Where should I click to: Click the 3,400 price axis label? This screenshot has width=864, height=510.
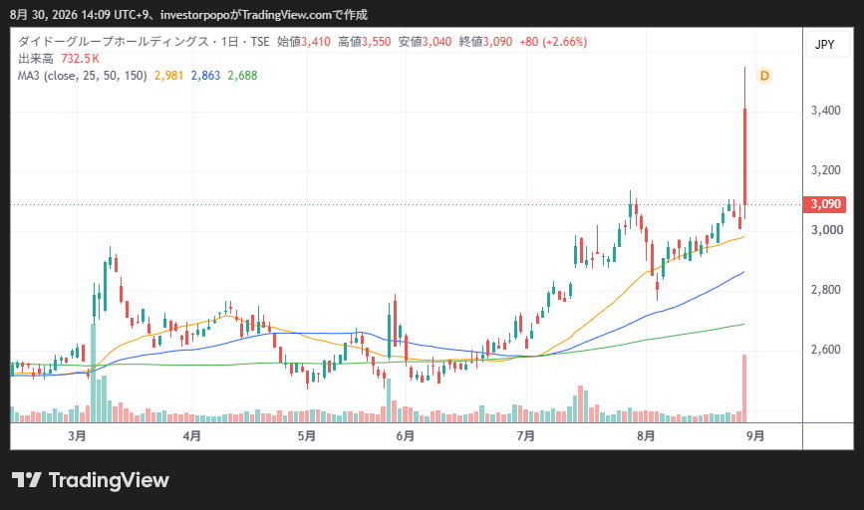[825, 111]
